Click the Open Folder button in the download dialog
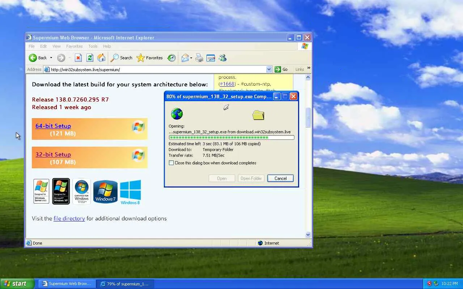 click(x=251, y=178)
